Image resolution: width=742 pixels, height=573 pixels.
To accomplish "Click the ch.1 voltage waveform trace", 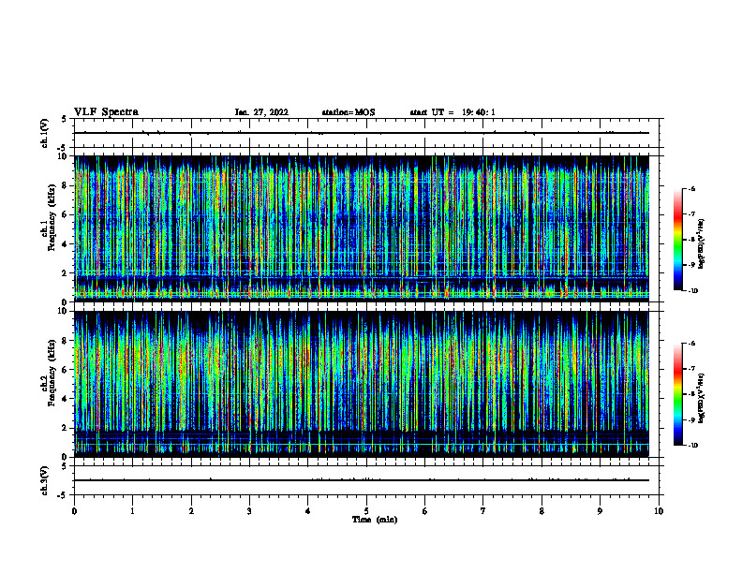I will point(362,133).
